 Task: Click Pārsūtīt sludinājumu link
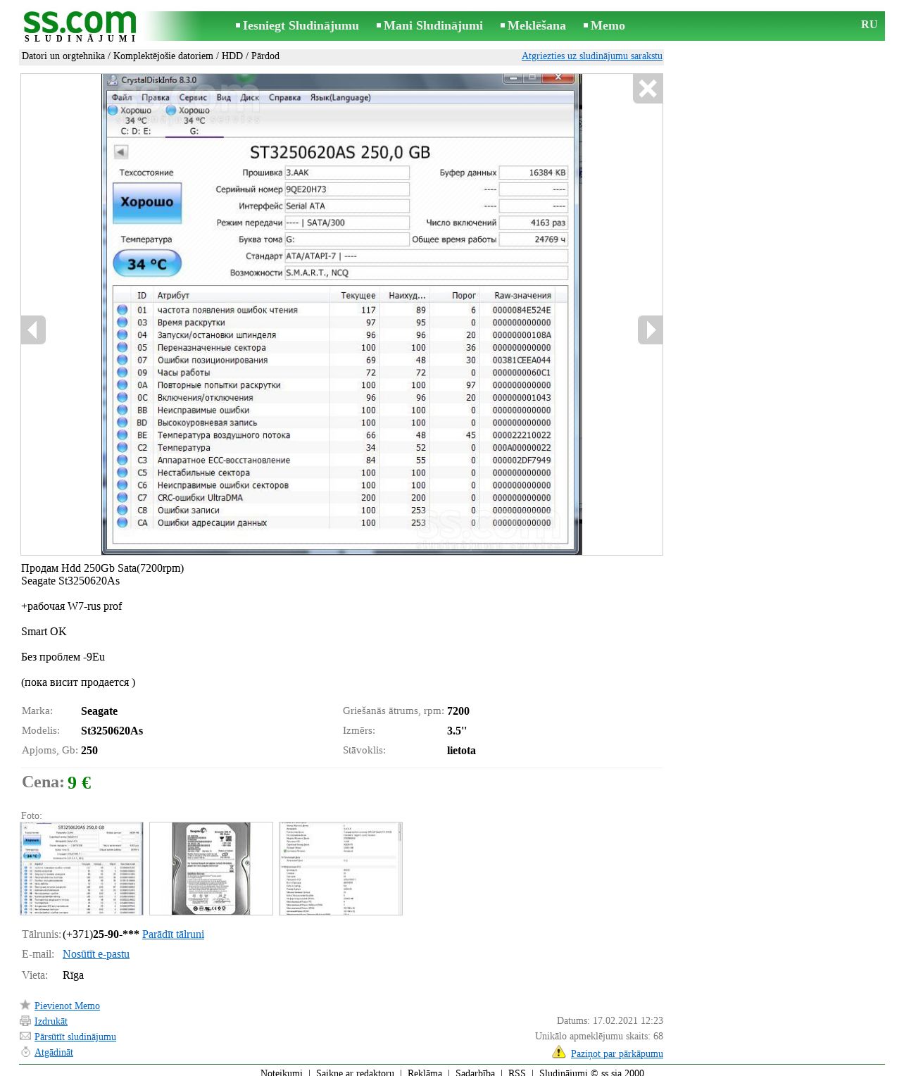click(x=75, y=1037)
